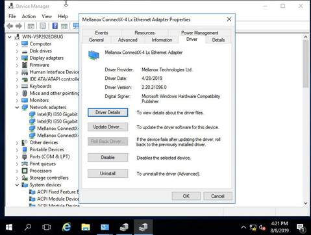Expand the Processors node
The height and width of the screenshot is (235, 311).
pos(17,171)
